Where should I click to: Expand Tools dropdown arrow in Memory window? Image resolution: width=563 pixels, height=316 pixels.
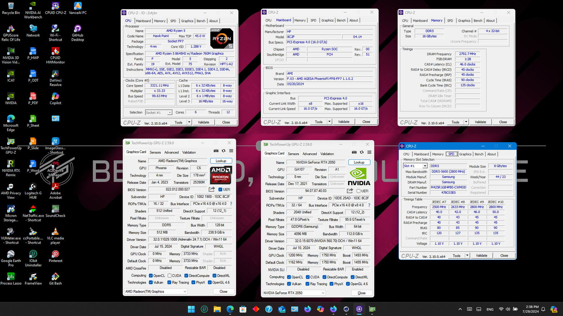[466, 122]
